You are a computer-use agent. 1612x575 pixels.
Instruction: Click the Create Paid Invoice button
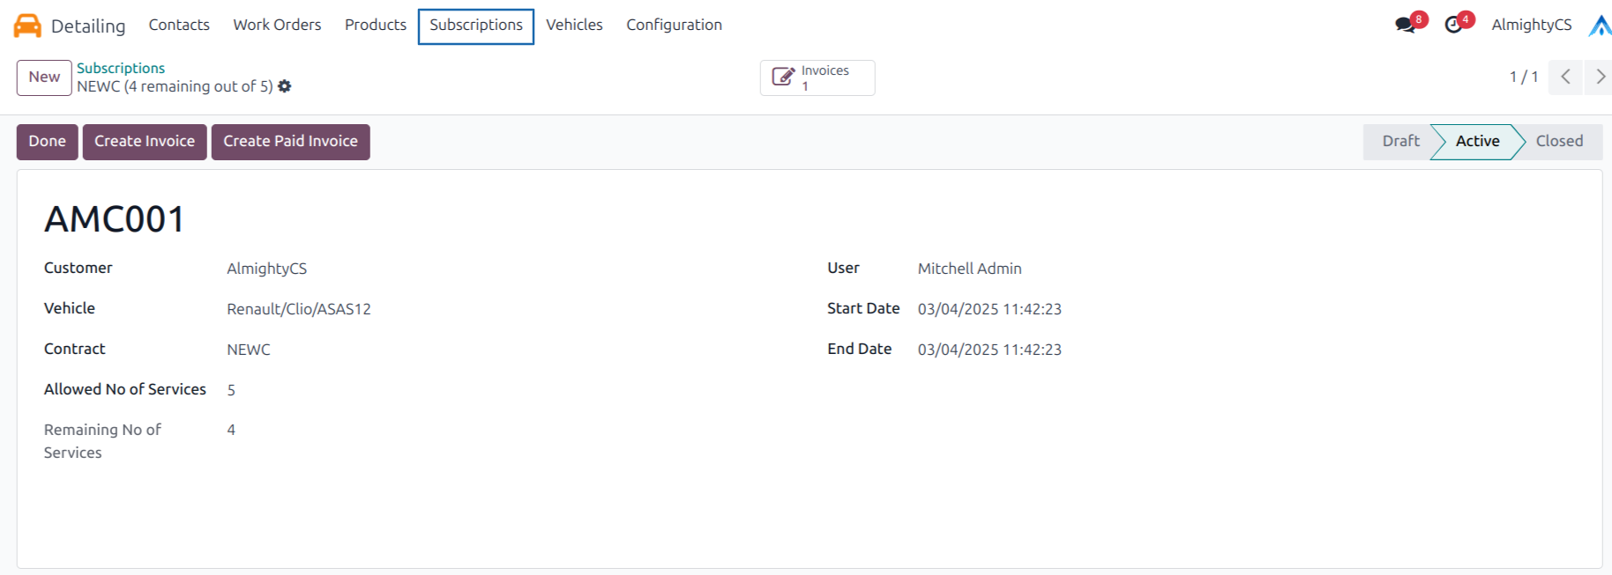click(290, 141)
